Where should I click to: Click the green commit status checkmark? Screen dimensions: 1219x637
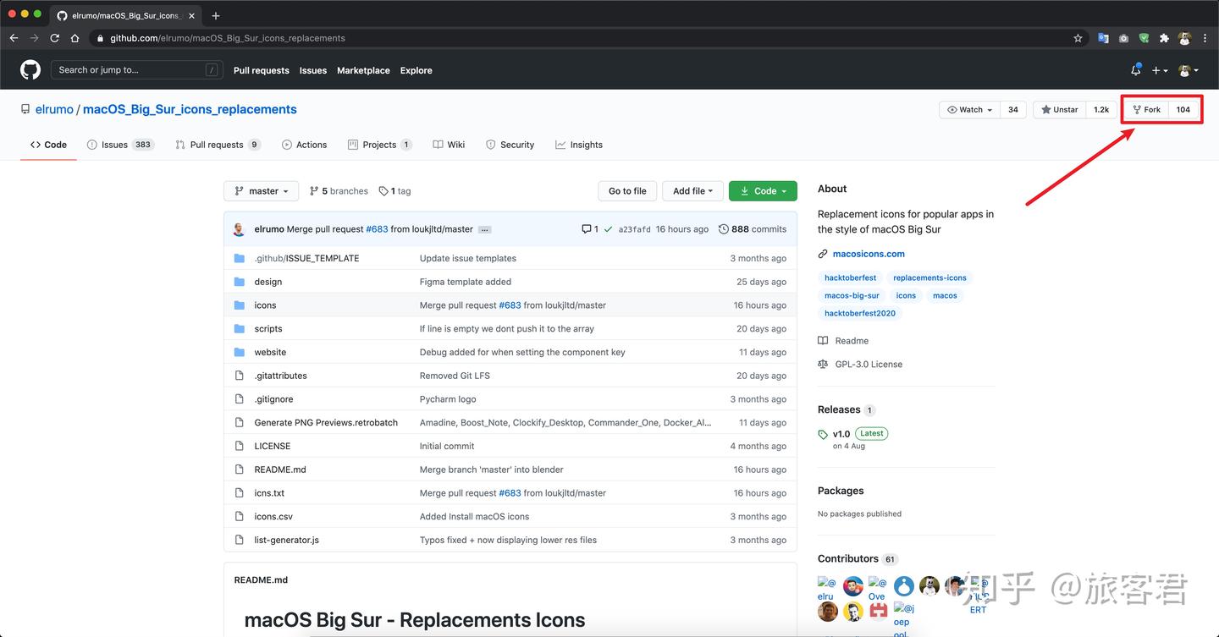(608, 229)
